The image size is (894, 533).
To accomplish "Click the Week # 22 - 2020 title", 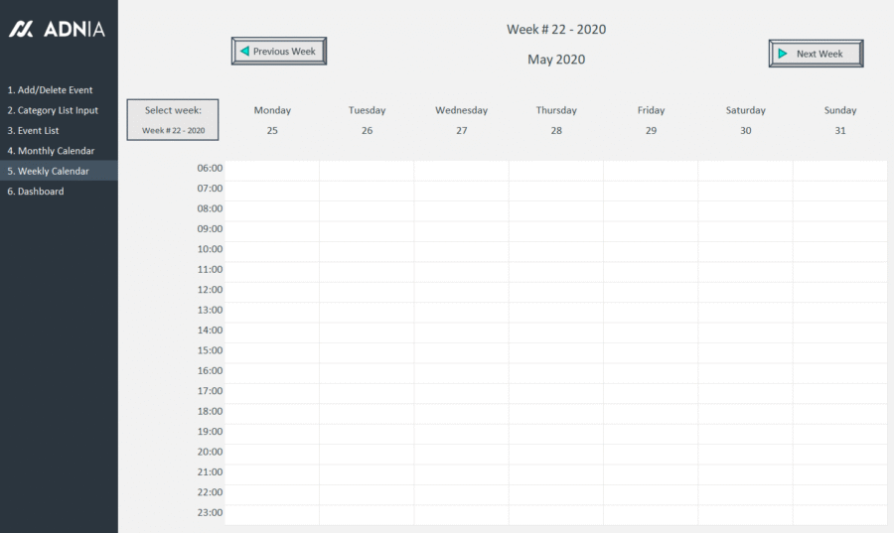I will [x=555, y=29].
